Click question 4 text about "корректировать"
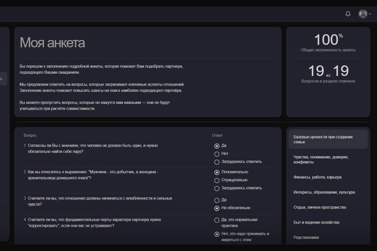This screenshot has height=251, width=377. (95, 223)
